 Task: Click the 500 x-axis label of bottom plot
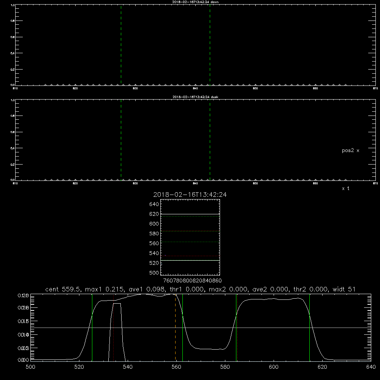[30, 367]
